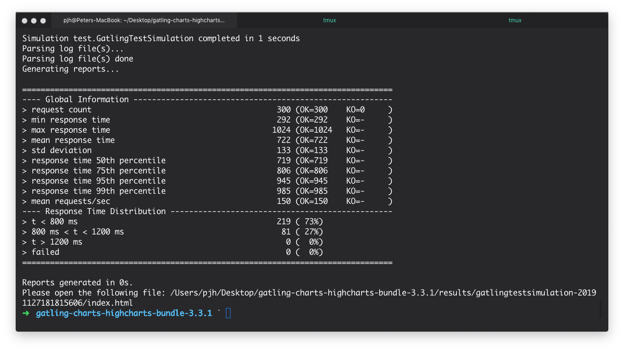Switch to the pjh@Peters-MacBook terminal tab

click(144, 20)
